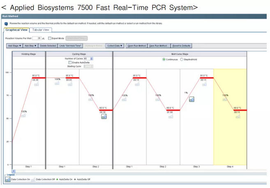Viewport: 270px width, 188px height.
Task: Select red temperature bar of Holding Stage step
Action: point(39,78)
